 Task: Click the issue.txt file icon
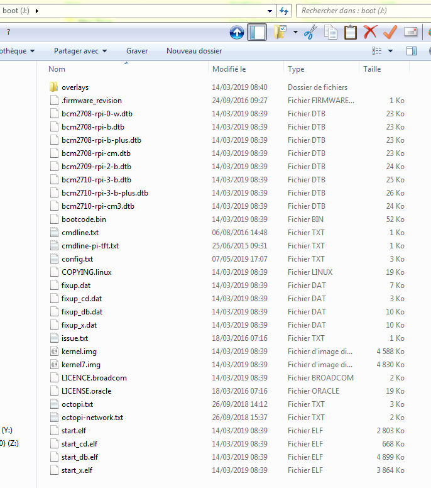tap(54, 338)
